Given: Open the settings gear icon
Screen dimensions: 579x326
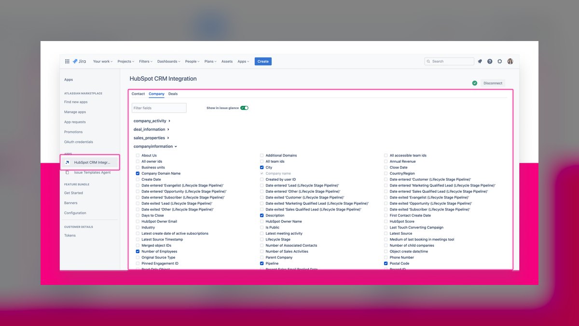Looking at the screenshot, I should click(x=500, y=61).
